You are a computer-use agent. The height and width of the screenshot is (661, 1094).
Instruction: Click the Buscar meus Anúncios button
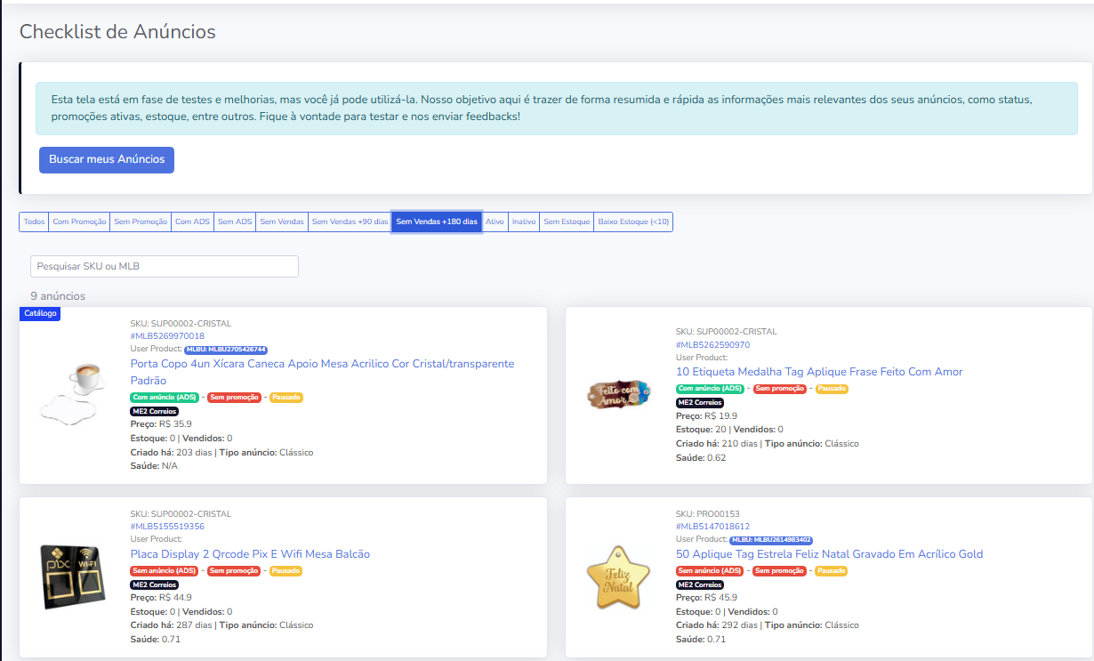(x=107, y=159)
